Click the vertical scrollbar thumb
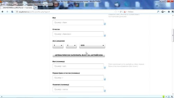 tap(173, 35)
